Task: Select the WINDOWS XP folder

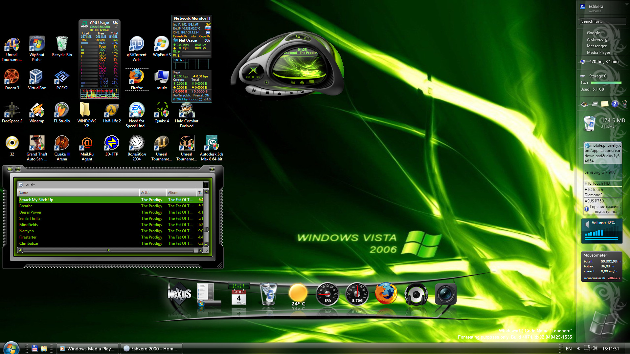Action: coord(87,115)
